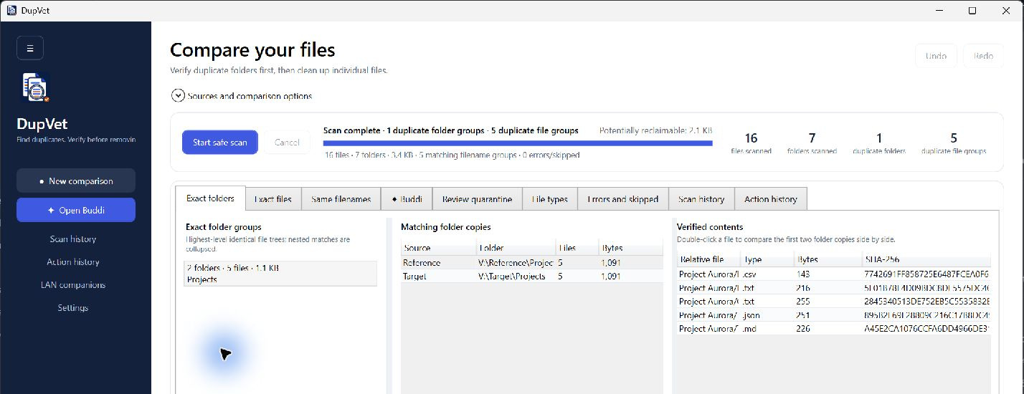Viewport: 1024px width, 394px height.
Task: Switch to the Exact files tab
Action: [x=273, y=199]
